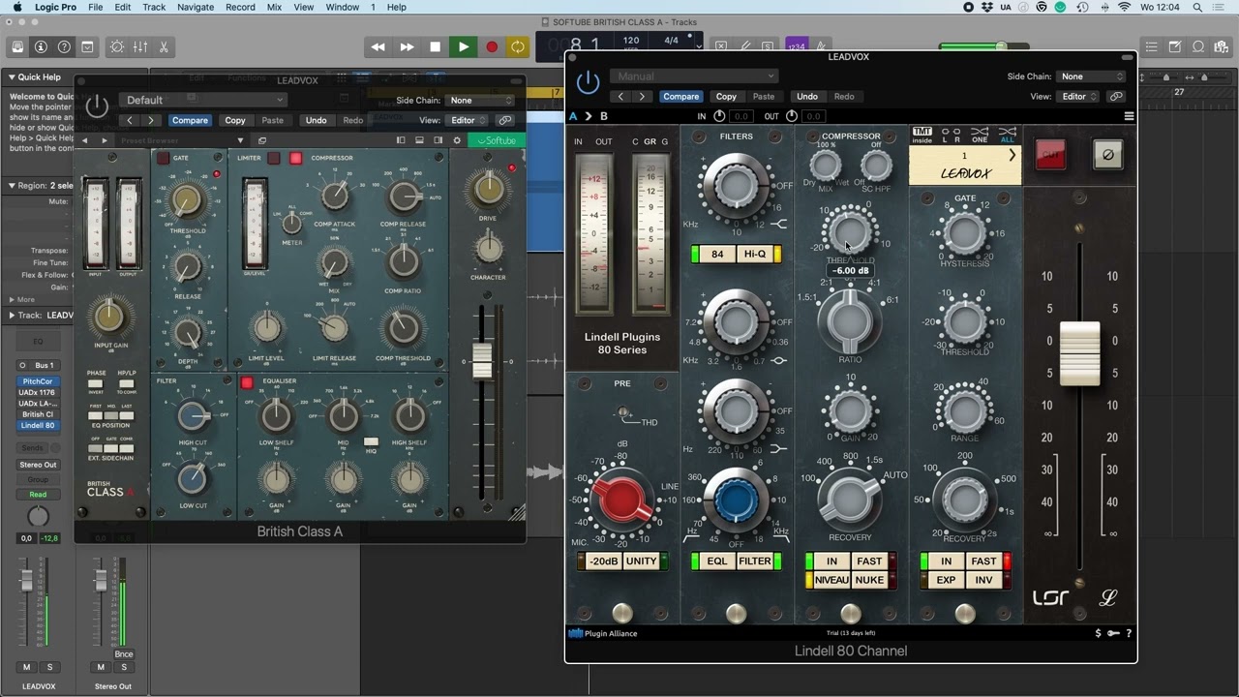Select TMT ALL channels icon
Image resolution: width=1239 pixels, height=697 pixels.
[1008, 136]
